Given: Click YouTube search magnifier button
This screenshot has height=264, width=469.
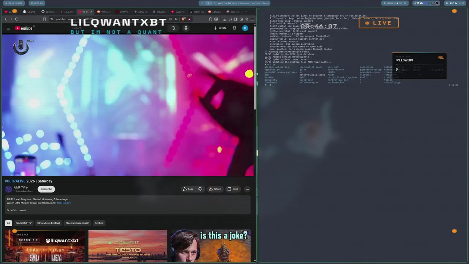Looking at the screenshot, I should 174,28.
